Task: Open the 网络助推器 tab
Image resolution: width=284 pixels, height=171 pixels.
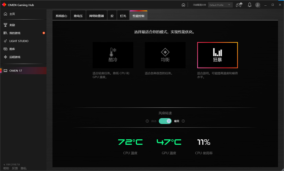Action: (97, 16)
